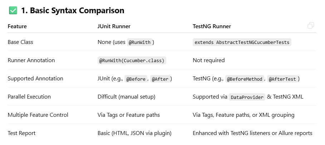
Task: Click the "Base Class" row label
Action: click(x=20, y=42)
